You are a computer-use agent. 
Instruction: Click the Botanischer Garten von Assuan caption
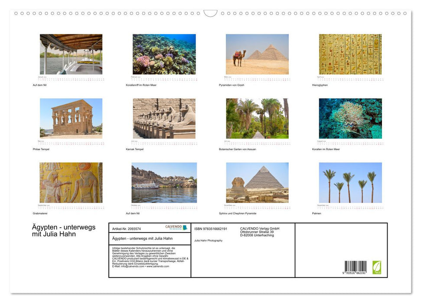[x=238, y=148]
